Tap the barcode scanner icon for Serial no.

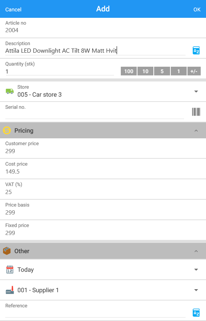coord(196,112)
